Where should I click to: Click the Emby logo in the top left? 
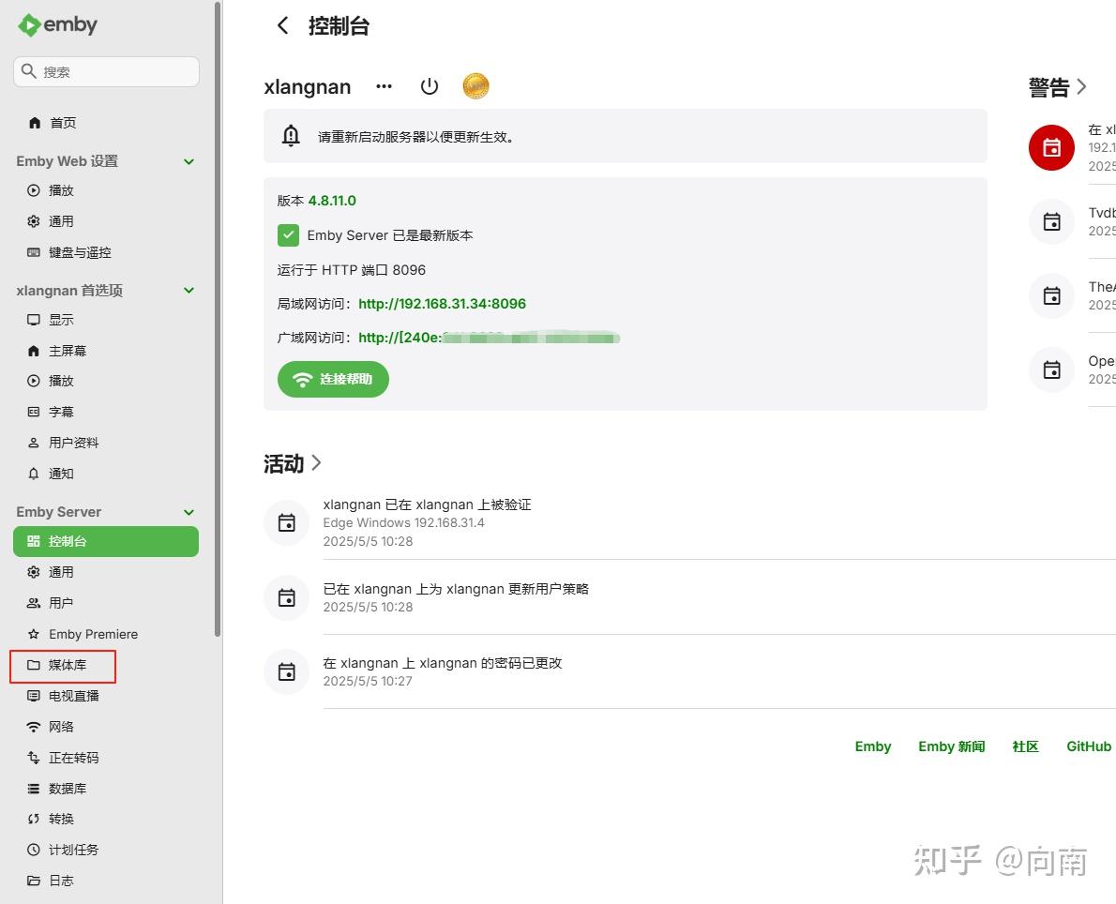(57, 25)
